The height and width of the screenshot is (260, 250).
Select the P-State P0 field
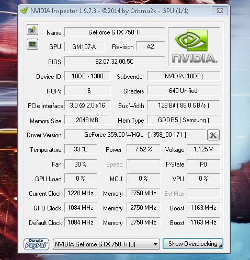tap(203, 164)
